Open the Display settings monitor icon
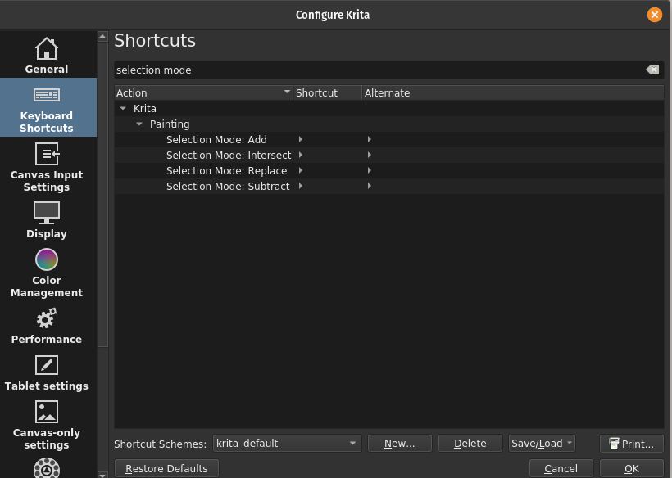Viewport: 672px width, 478px height. 47,213
